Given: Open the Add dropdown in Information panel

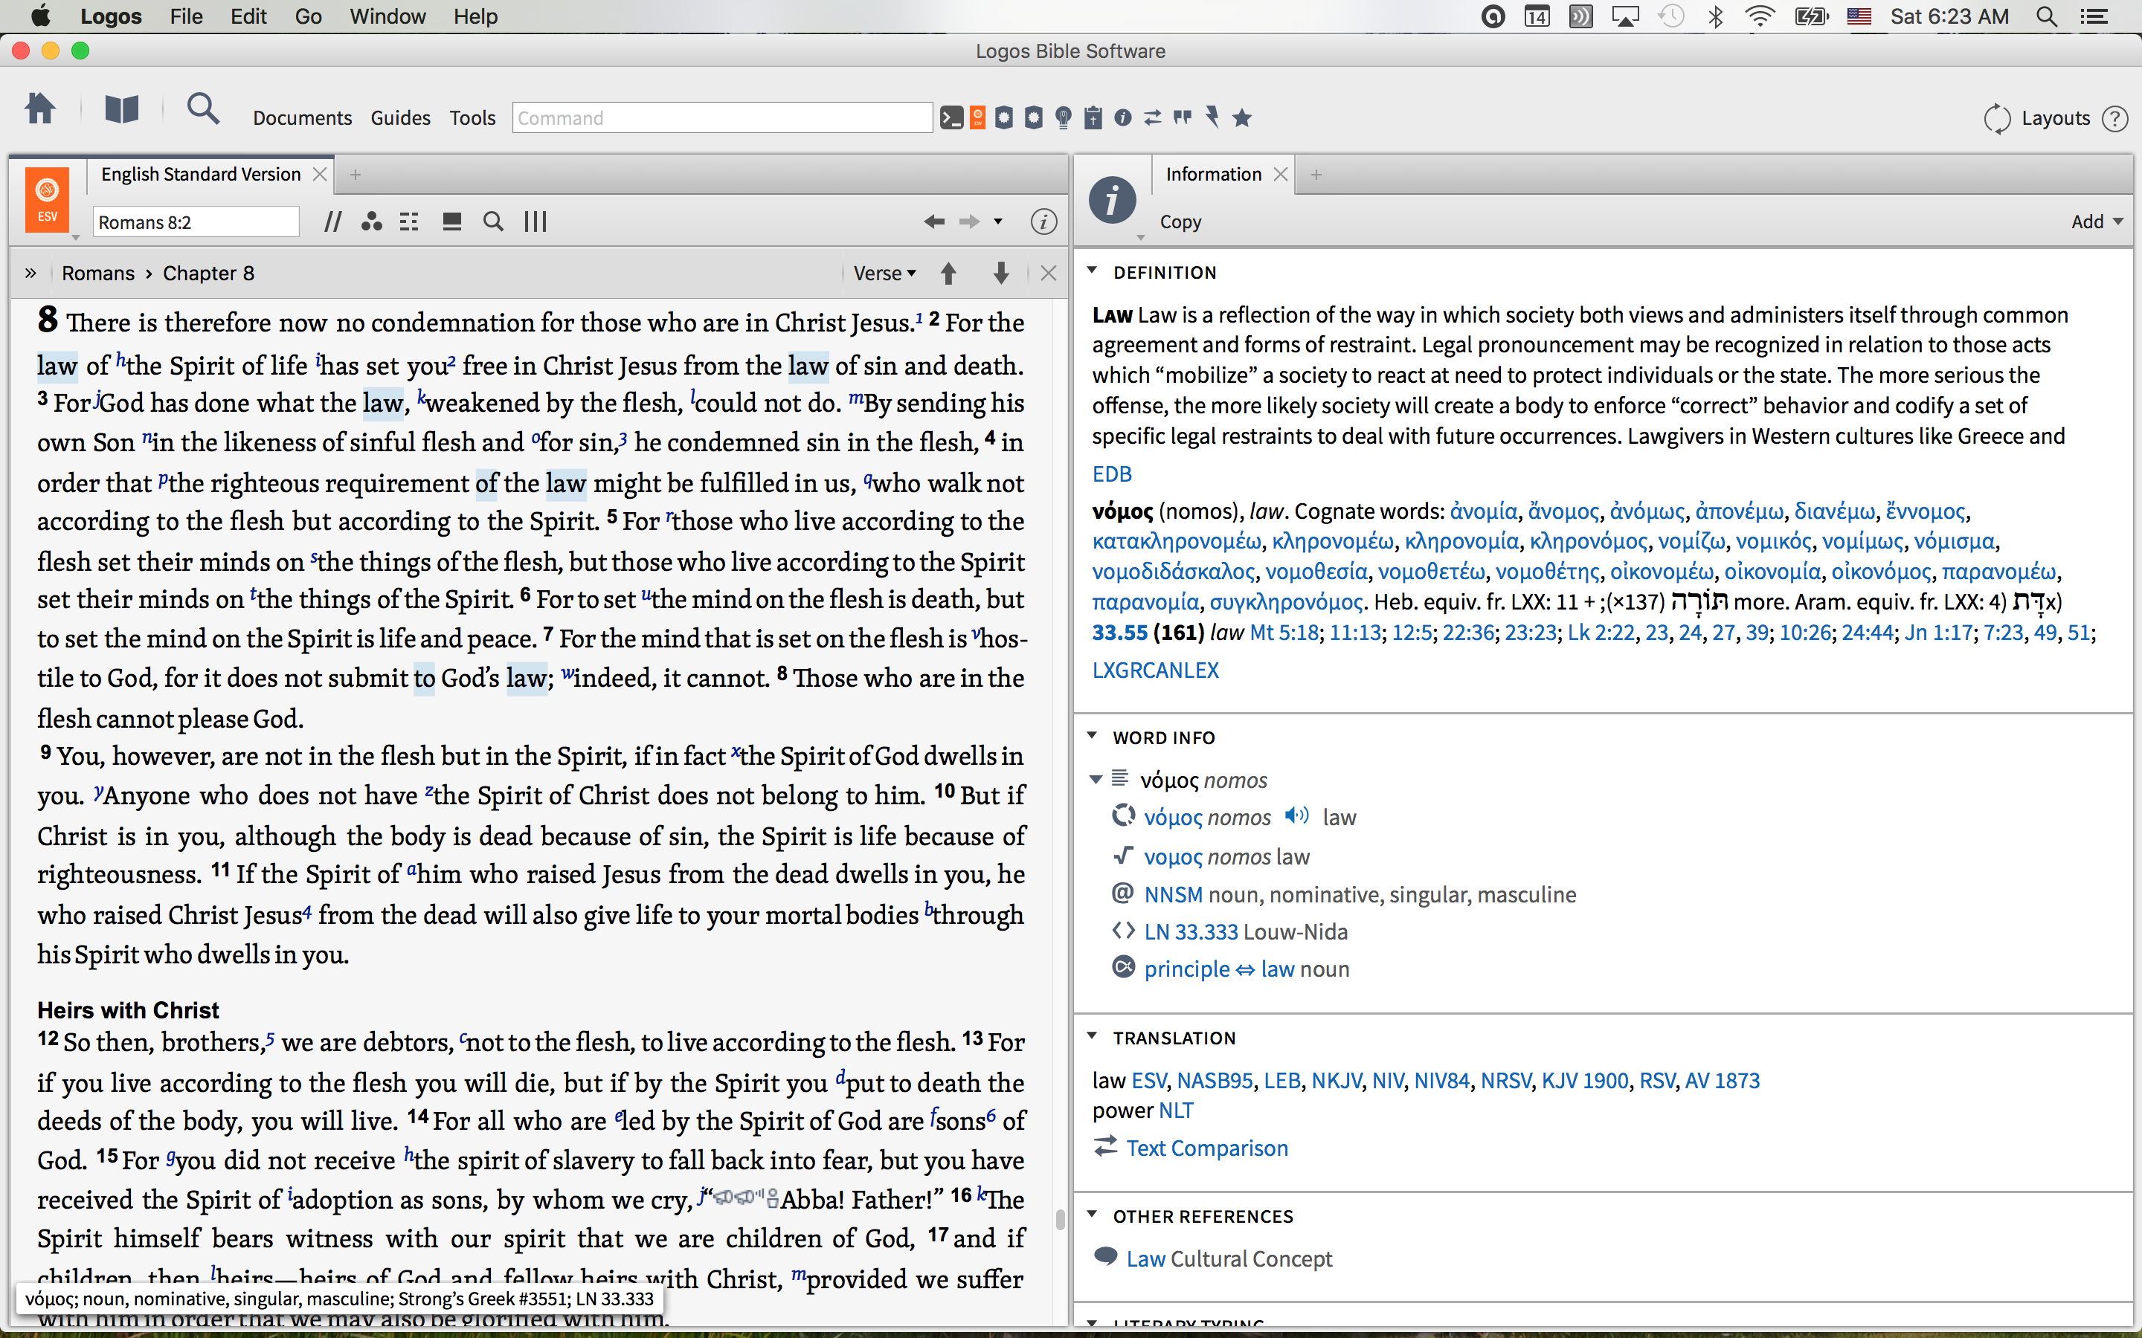Looking at the screenshot, I should point(2096,222).
